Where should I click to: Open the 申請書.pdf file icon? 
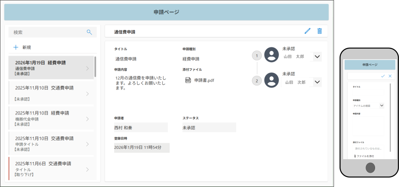pos(188,80)
